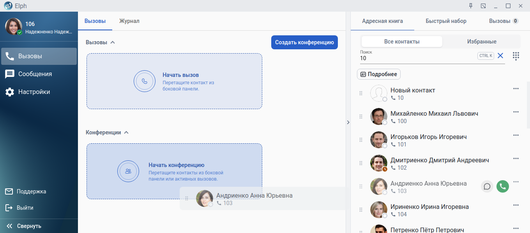Click Игорьков Игорь Игоревич avatar
The width and height of the screenshot is (530, 233).
[378, 140]
